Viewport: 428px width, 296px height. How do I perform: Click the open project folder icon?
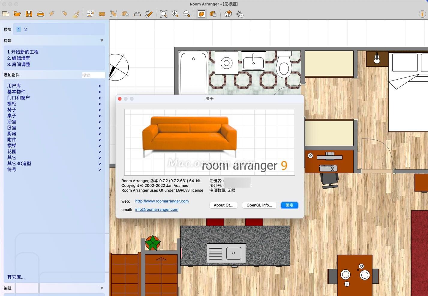pyautogui.click(x=17, y=14)
